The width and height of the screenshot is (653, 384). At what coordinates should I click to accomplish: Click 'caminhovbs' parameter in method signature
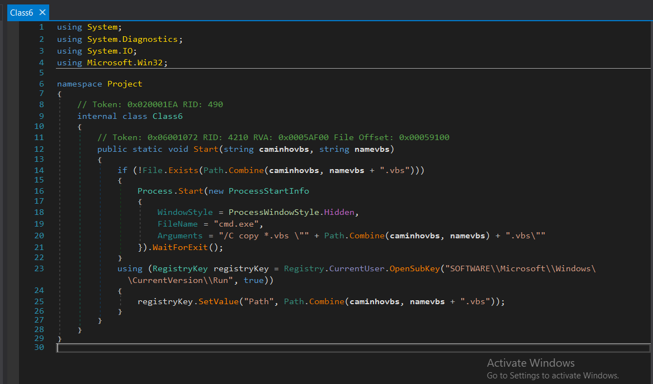coord(284,149)
